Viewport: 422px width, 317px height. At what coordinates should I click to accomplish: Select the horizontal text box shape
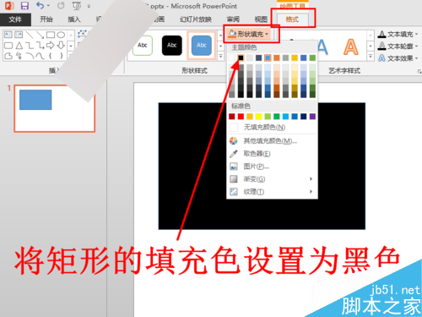pyautogui.click(x=8, y=35)
